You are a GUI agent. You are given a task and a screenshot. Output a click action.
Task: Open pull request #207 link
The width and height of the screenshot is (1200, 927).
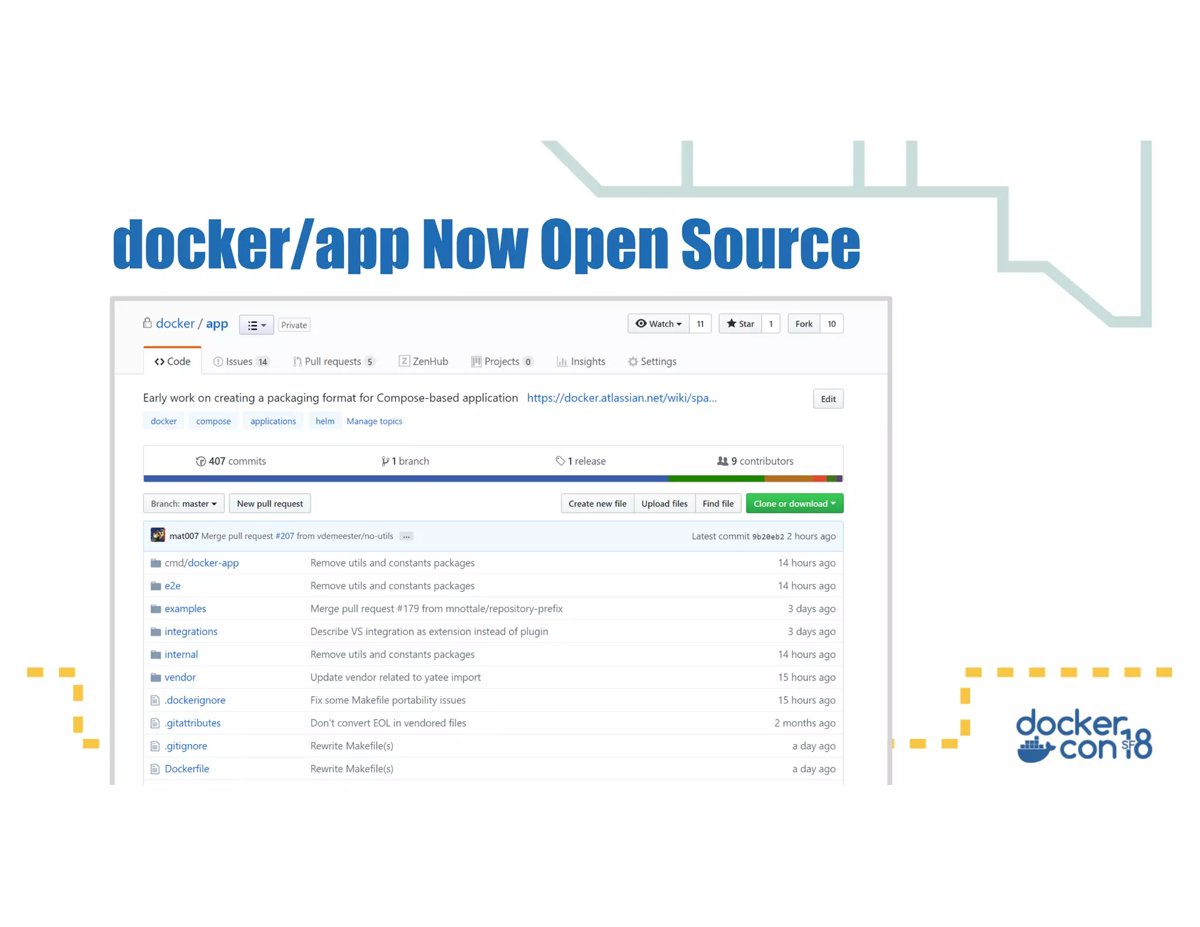pos(285,536)
